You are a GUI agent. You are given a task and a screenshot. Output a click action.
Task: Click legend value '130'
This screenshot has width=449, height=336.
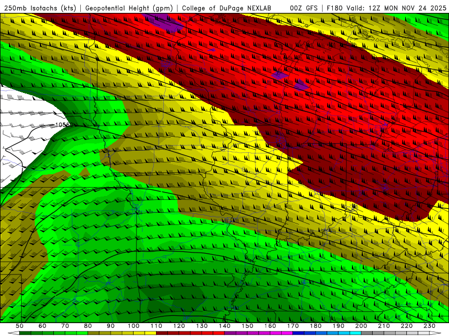pyautogui.click(x=202, y=326)
